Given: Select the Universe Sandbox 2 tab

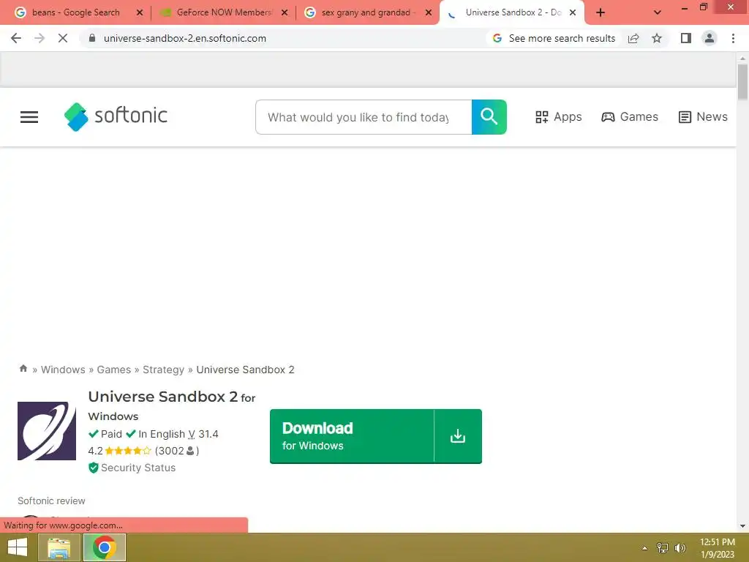Looking at the screenshot, I should pos(511,12).
